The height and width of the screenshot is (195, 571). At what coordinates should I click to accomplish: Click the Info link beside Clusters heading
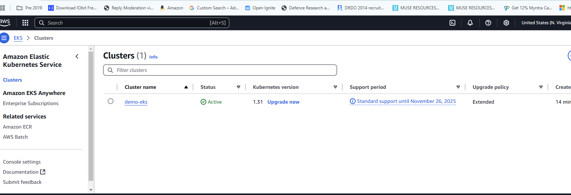pyautogui.click(x=153, y=57)
